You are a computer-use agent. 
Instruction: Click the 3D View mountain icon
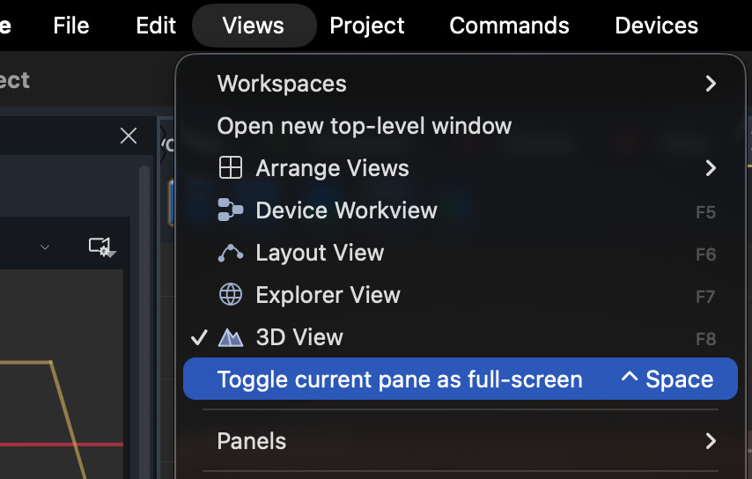(x=230, y=337)
